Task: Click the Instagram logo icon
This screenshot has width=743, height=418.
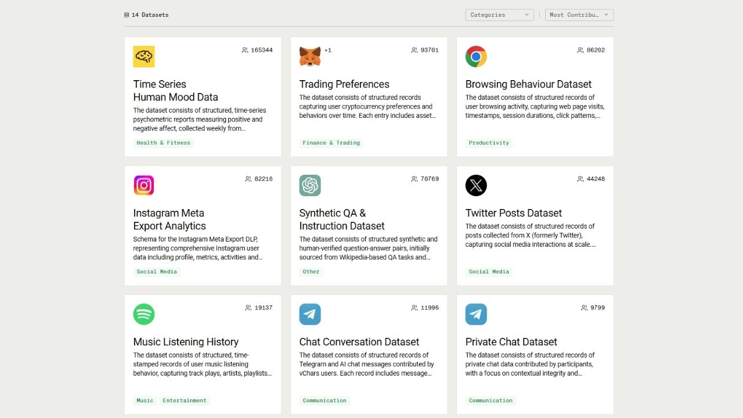Action: (144, 185)
